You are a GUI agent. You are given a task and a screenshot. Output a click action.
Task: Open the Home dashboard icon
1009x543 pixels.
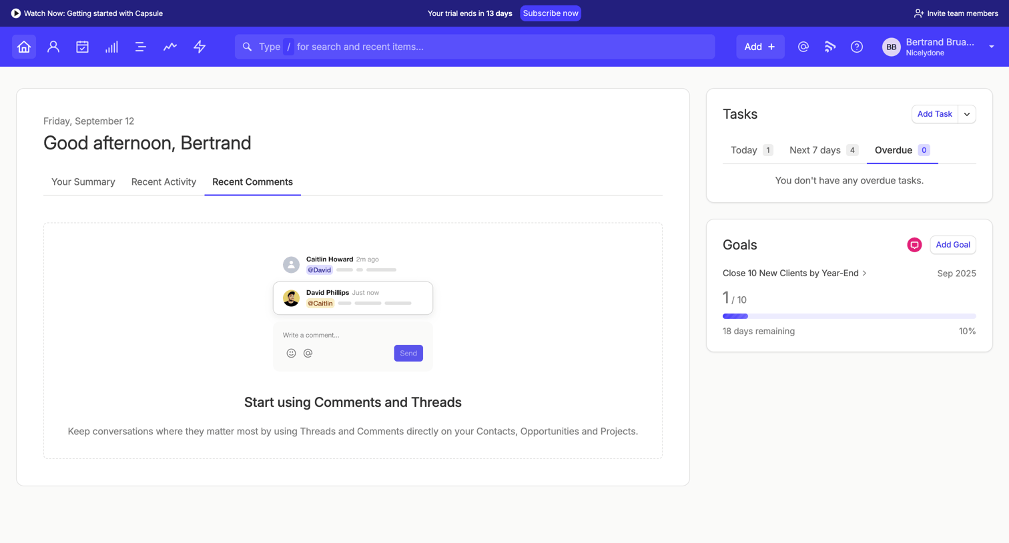[x=24, y=47]
